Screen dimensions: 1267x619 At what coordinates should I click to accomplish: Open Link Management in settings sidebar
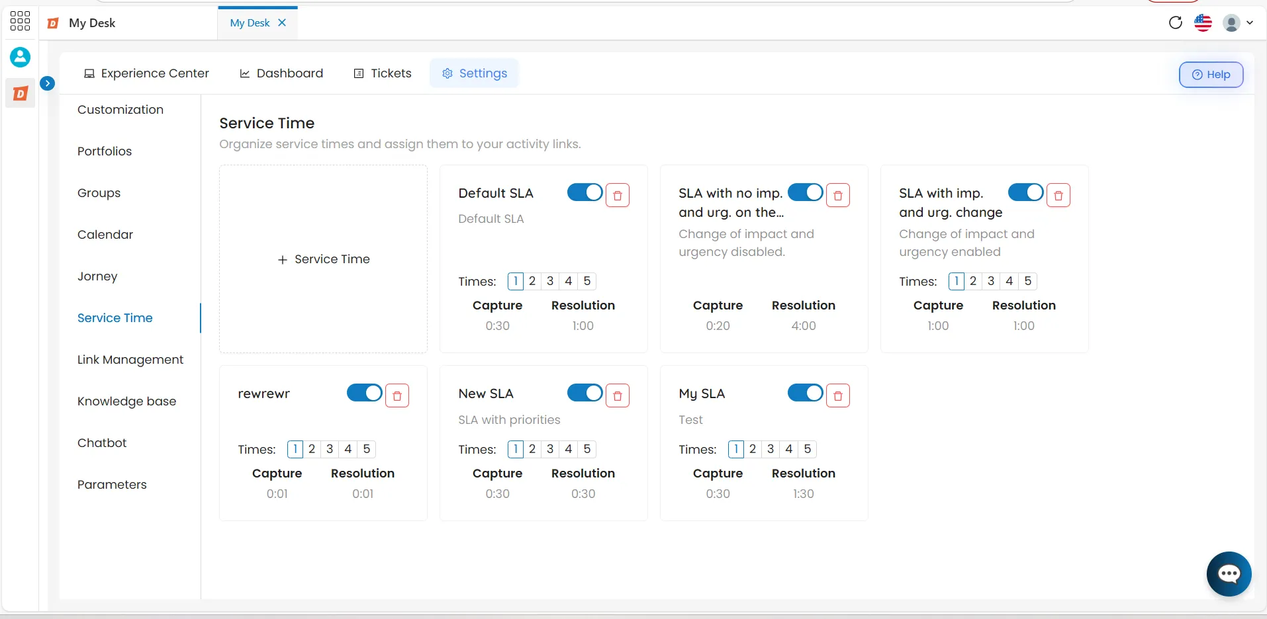(130, 360)
